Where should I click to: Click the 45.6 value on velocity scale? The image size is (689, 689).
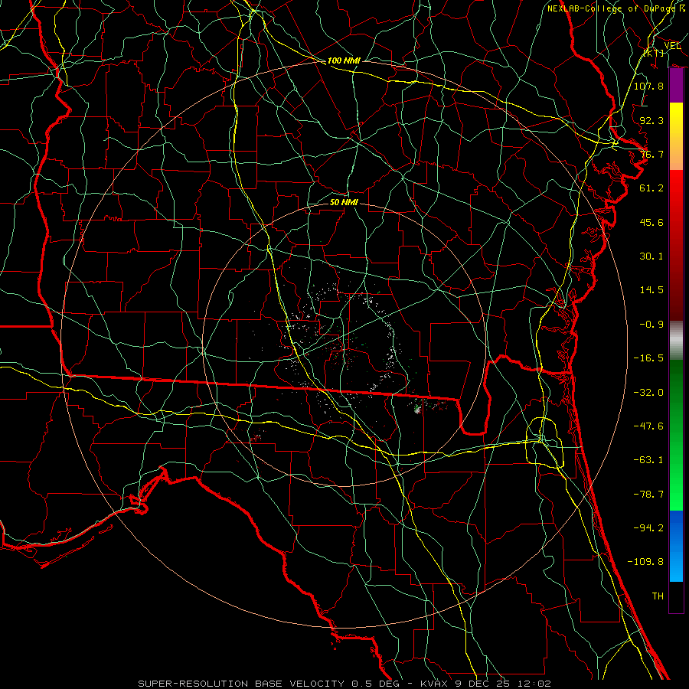(651, 222)
